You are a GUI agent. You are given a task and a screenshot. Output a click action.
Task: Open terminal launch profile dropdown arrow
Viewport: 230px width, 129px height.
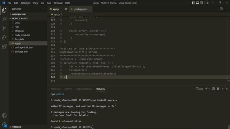[209, 89]
